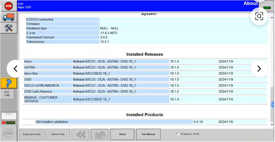Select the Iveco release row name
This screenshot has width=275, height=142.
pyautogui.click(x=28, y=62)
